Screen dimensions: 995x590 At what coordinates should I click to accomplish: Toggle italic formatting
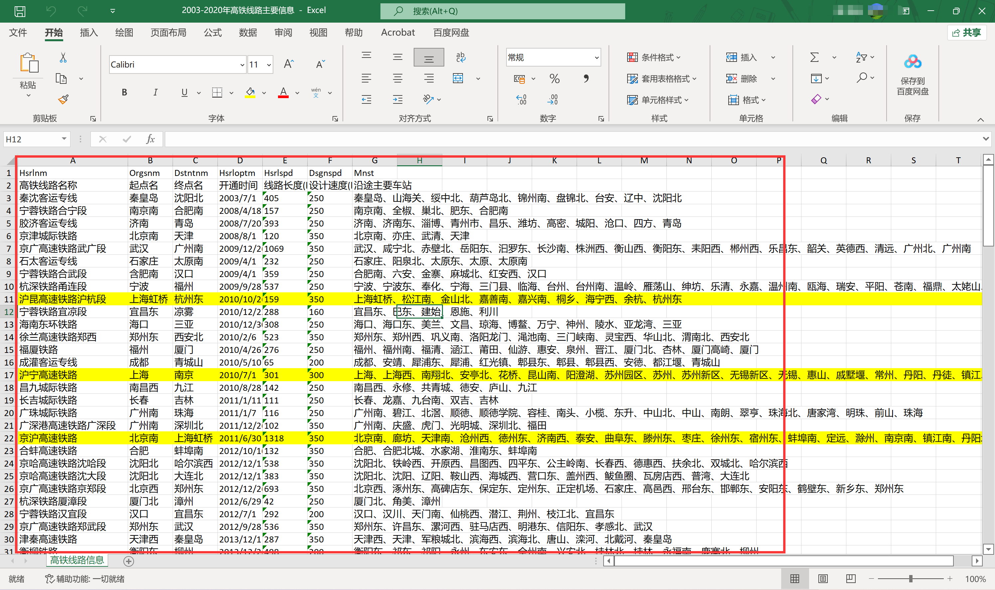155,92
